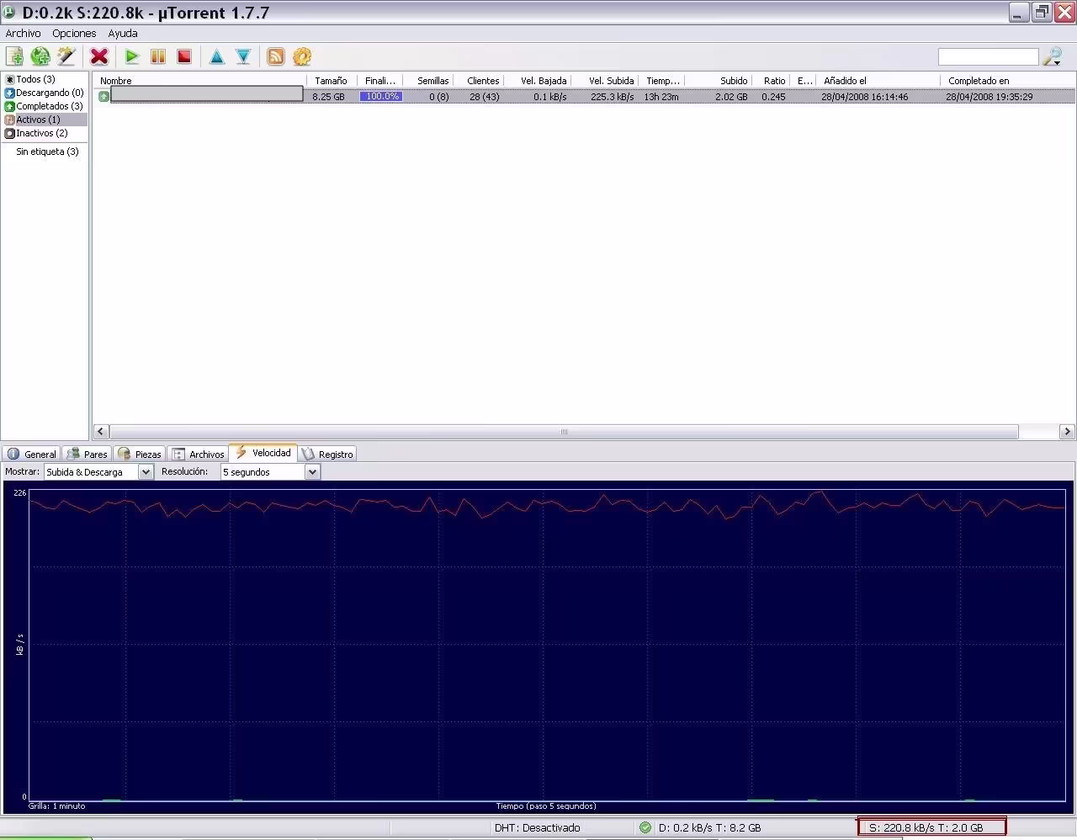
Task: Click the 2.02 GB uploaded cell
Action: click(731, 97)
